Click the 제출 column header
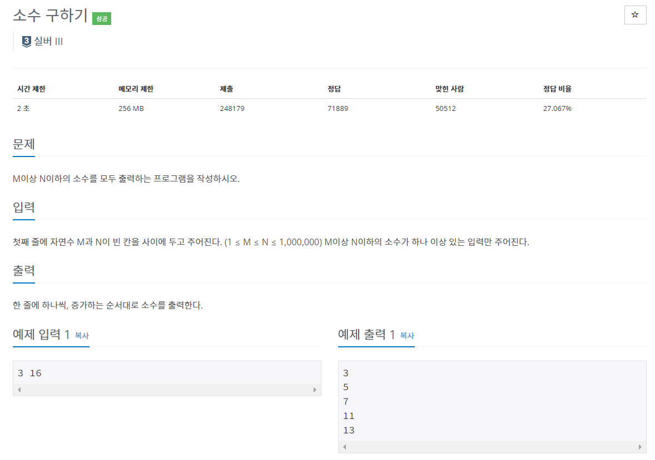 click(x=226, y=89)
